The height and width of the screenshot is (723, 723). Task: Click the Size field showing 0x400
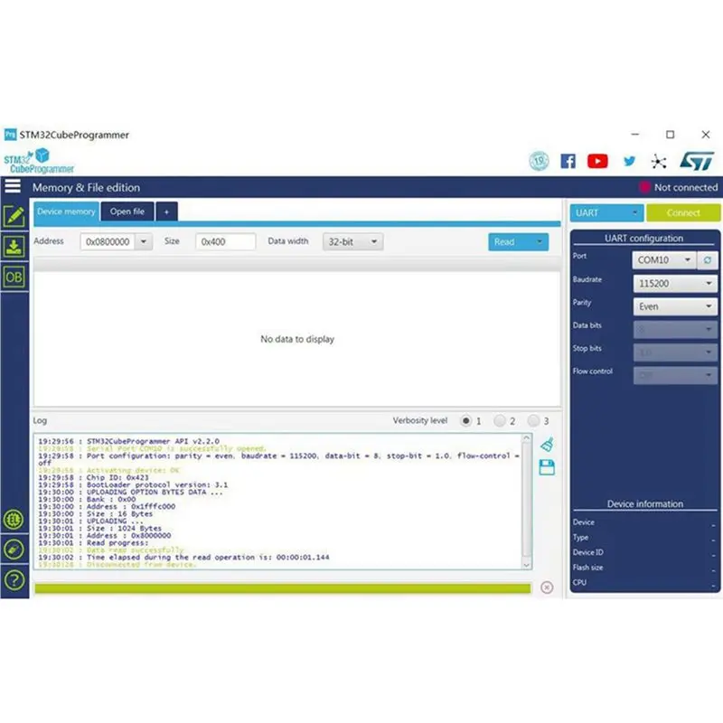(225, 241)
